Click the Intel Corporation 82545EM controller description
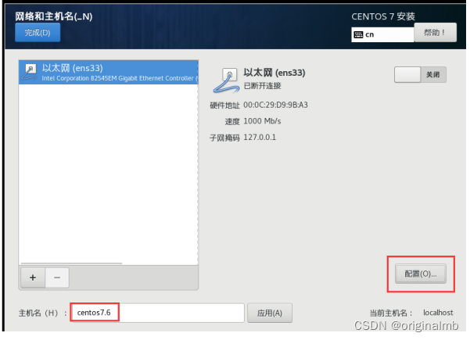The image size is (470, 340). coord(119,78)
